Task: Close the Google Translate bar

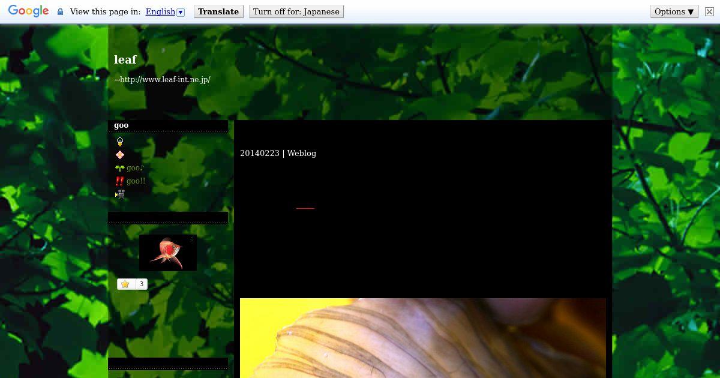Action: coord(709,11)
